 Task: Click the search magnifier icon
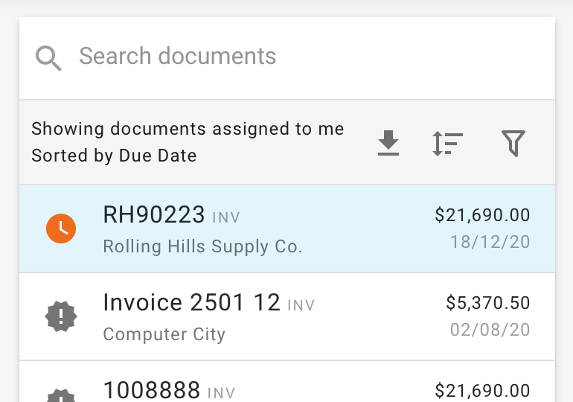point(48,58)
